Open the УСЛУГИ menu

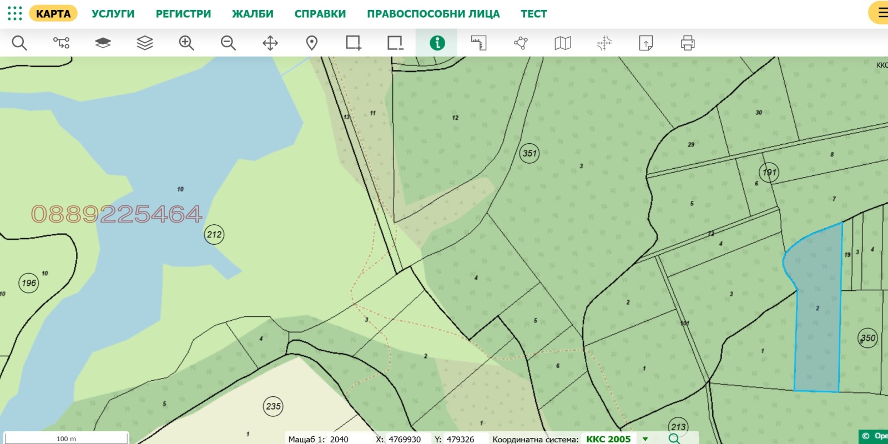point(113,14)
